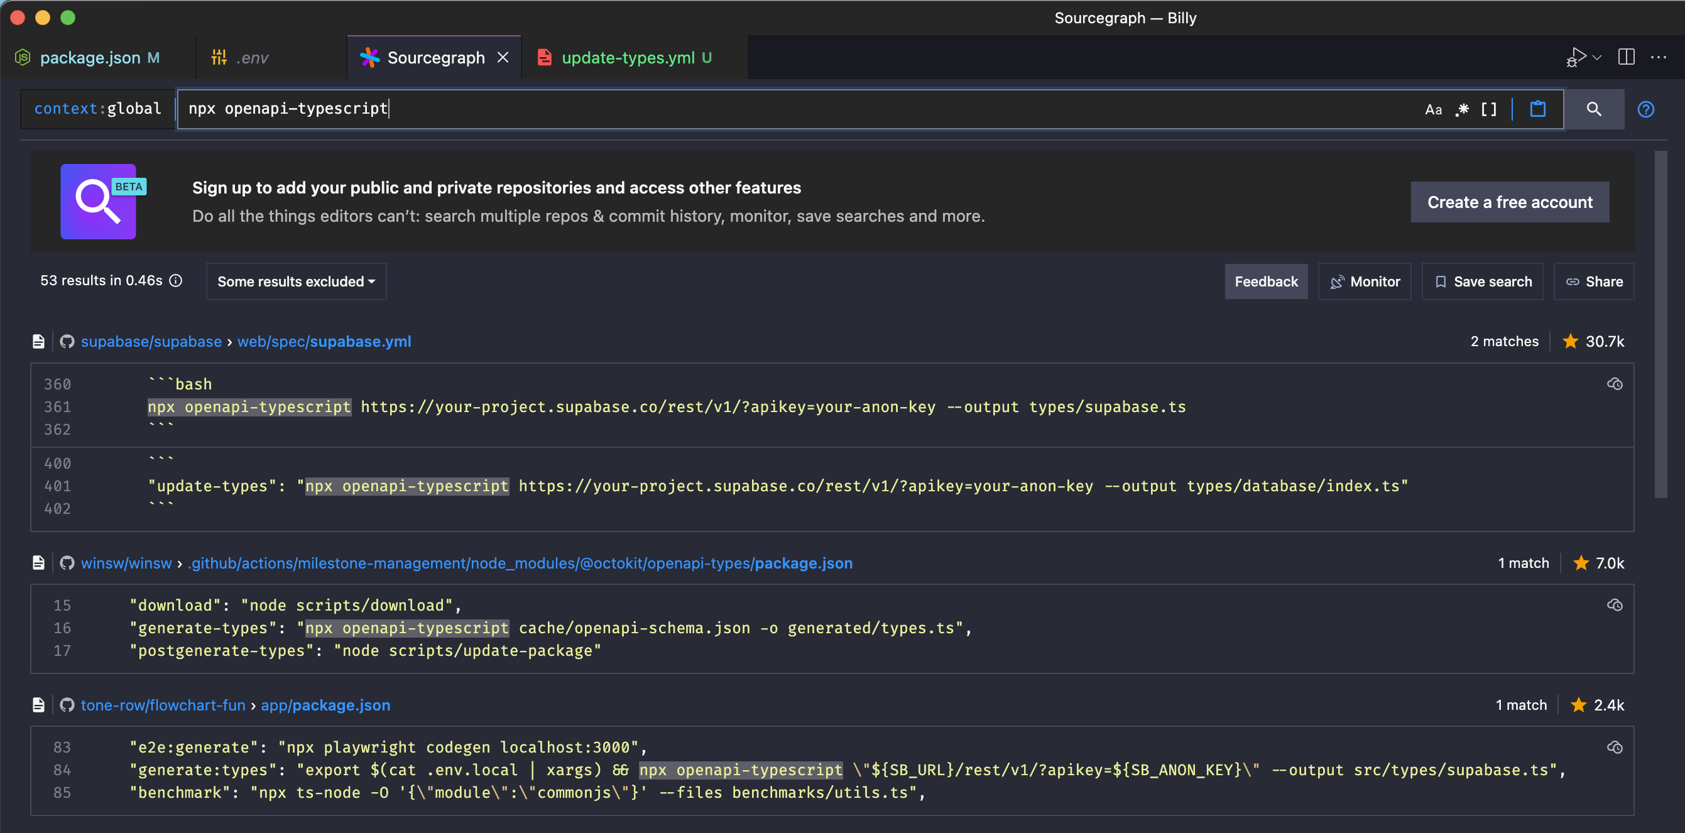Open supabase.yml result in Sourcegraph cloud
This screenshot has height=833, width=1685.
[x=1615, y=384]
